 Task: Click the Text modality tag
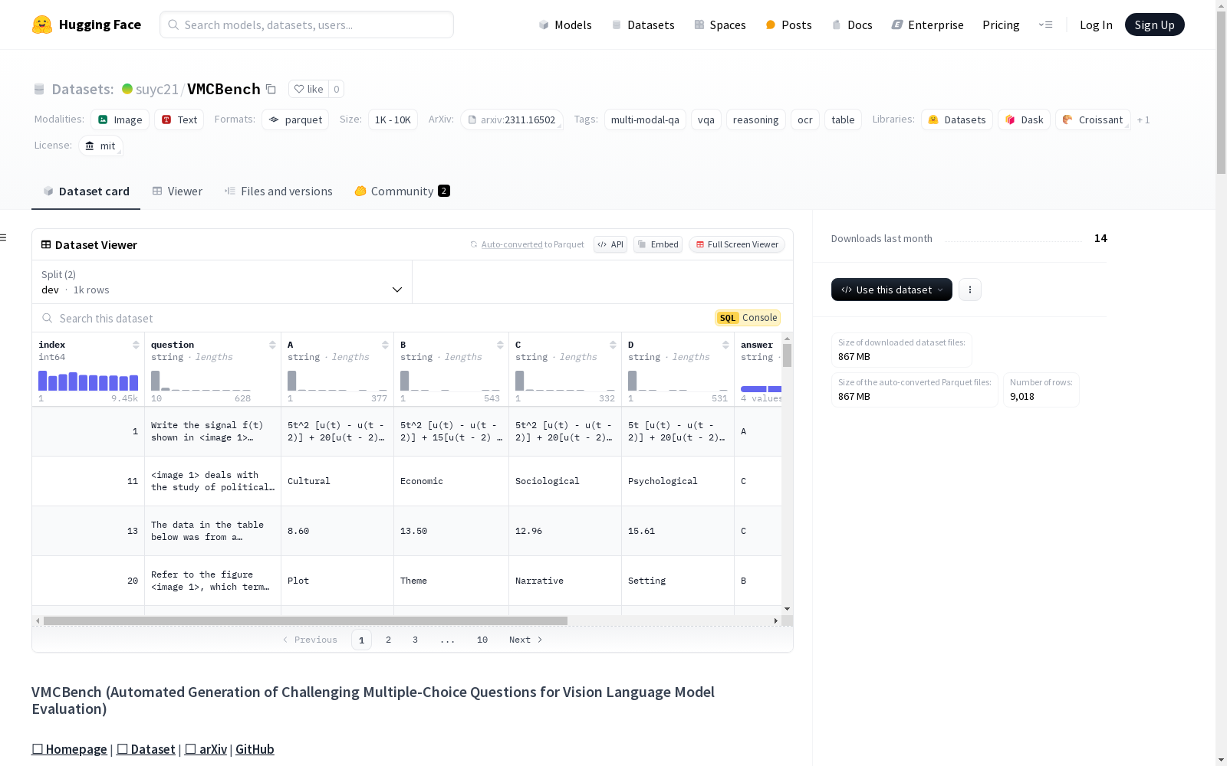(x=179, y=119)
